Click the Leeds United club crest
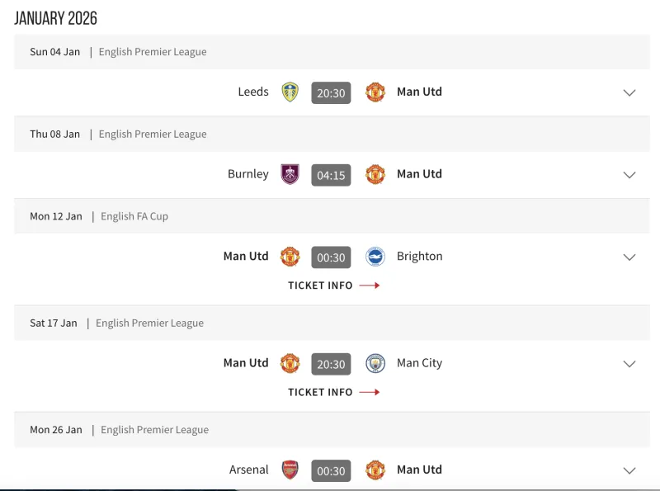The height and width of the screenshot is (491, 660). tap(290, 92)
